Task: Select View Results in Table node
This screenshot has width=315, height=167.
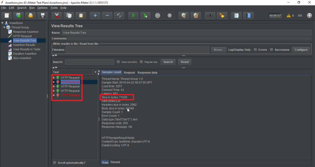Action: tap(26, 49)
